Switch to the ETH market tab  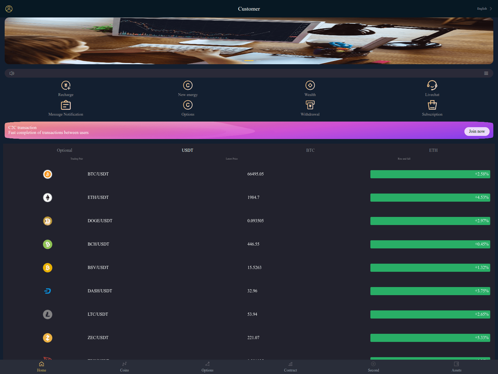(434, 150)
